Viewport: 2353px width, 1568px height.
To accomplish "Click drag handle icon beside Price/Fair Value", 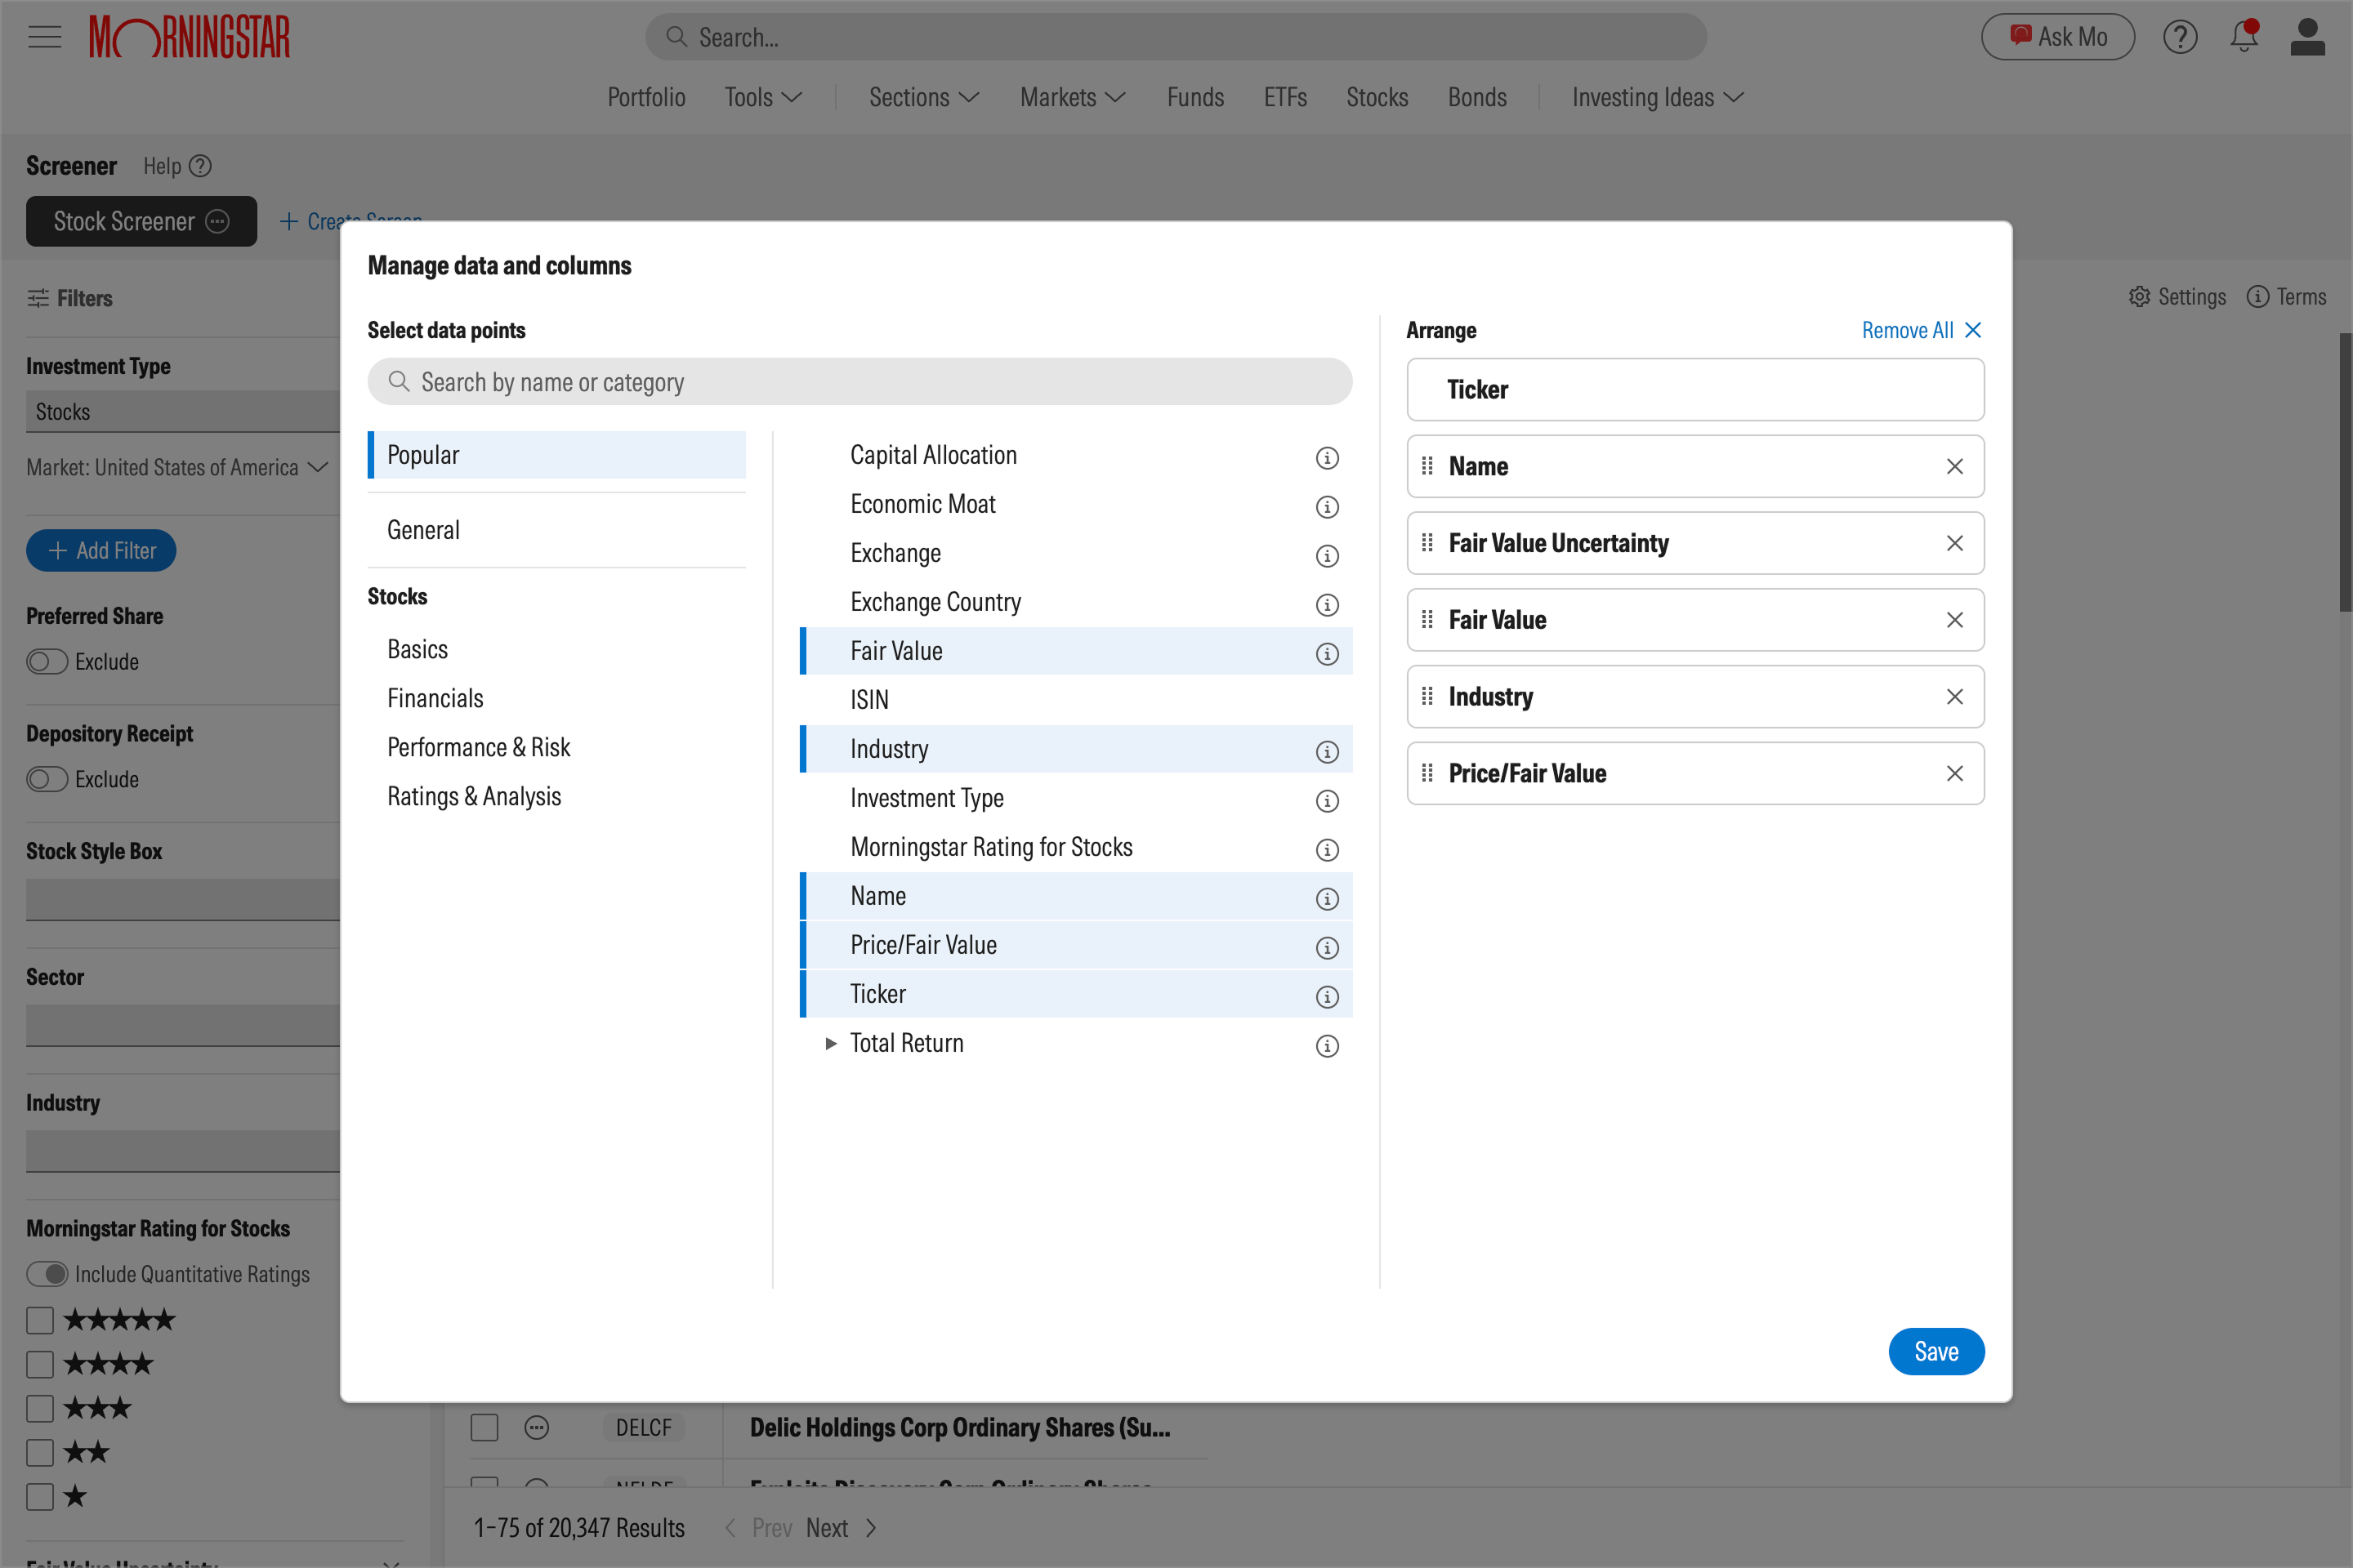I will [x=1427, y=773].
